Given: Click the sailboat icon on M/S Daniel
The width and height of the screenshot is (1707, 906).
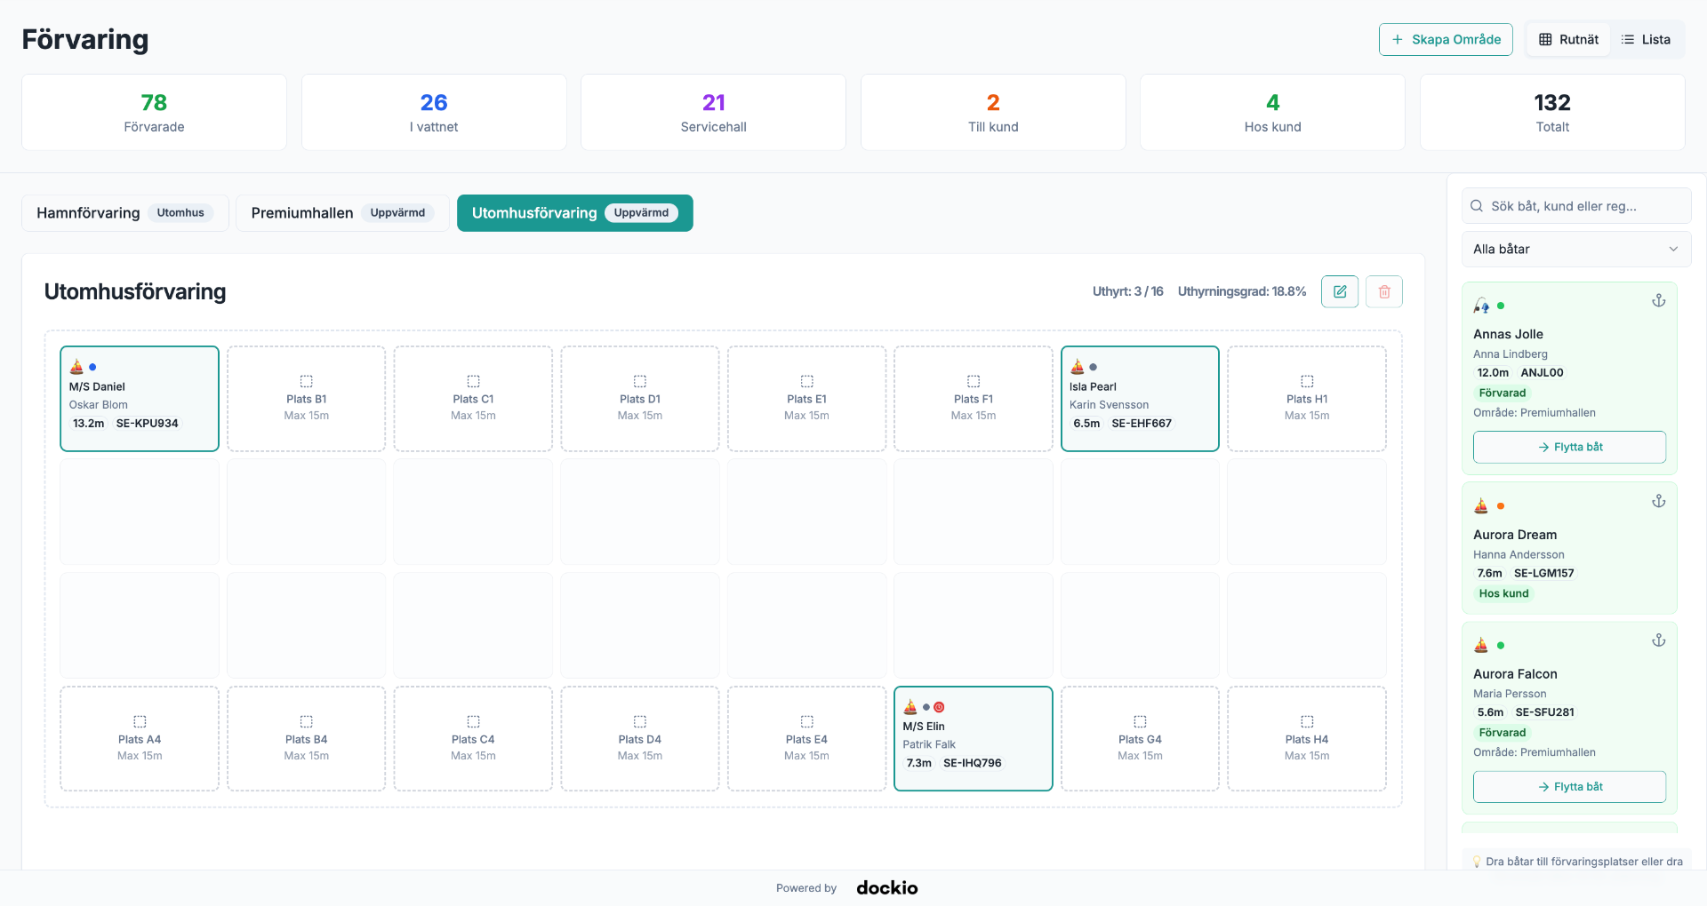Looking at the screenshot, I should click(76, 367).
